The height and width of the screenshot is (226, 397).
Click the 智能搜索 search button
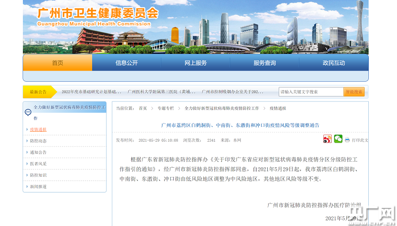(x=354, y=92)
